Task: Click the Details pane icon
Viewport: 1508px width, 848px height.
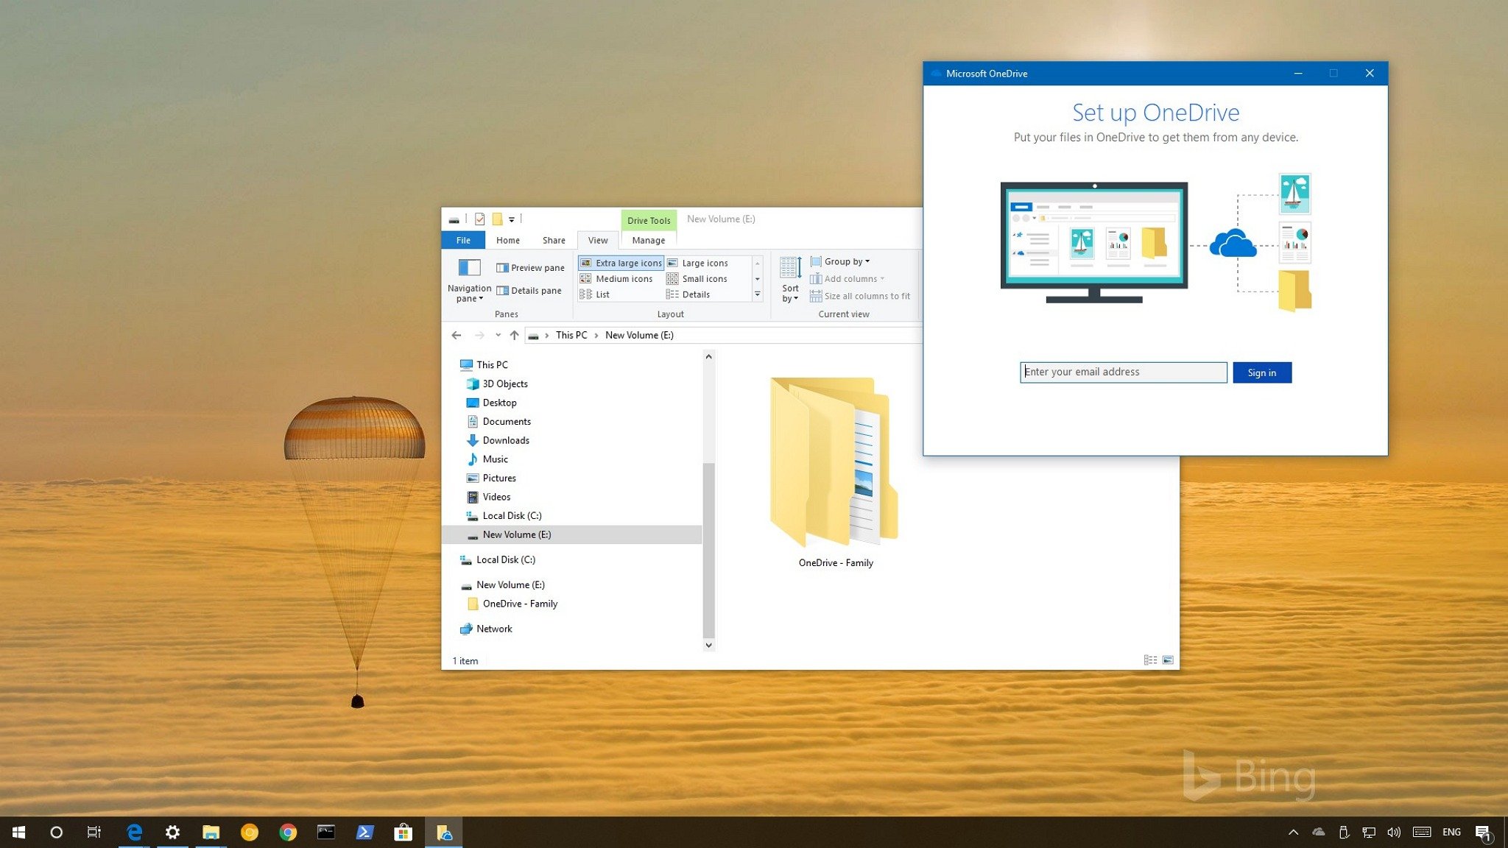Action: [x=501, y=289]
